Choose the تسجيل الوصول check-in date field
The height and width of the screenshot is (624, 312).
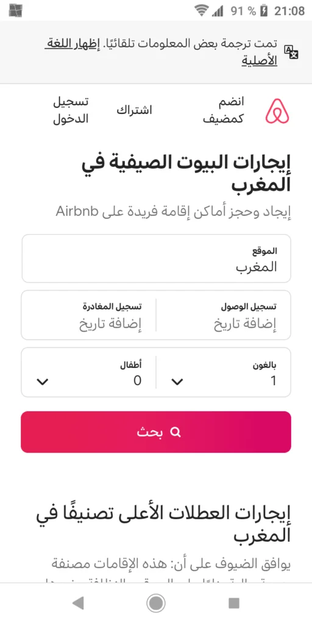(224, 315)
